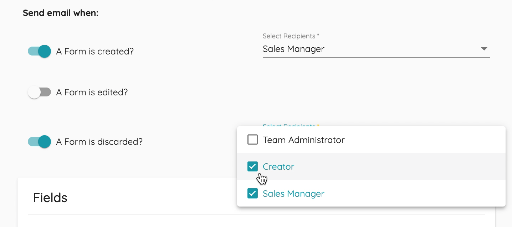Click the dropdown arrow beside Sales Manager
This screenshot has width=512, height=227.
[x=484, y=49]
